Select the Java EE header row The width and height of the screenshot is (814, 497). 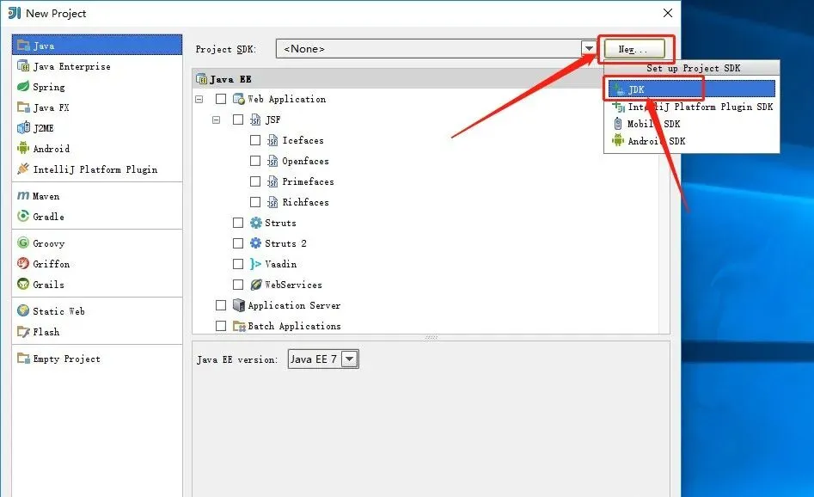pyautogui.click(x=400, y=79)
